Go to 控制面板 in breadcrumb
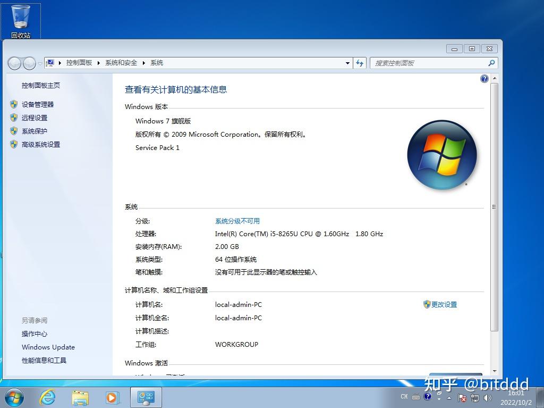The width and height of the screenshot is (544, 408). click(x=79, y=63)
